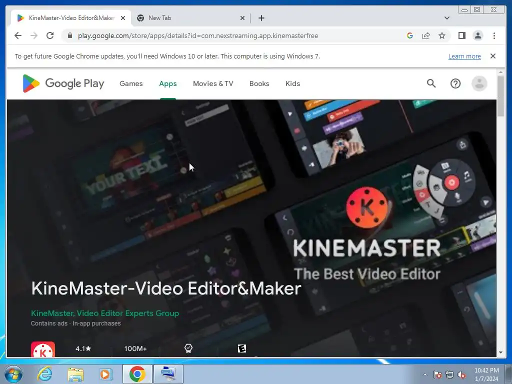Click the Everyone content rating icon

pyautogui.click(x=241, y=348)
